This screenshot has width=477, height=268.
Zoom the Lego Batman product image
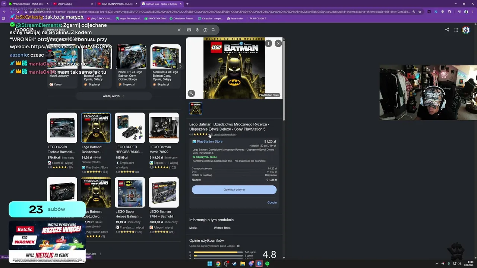(x=191, y=93)
